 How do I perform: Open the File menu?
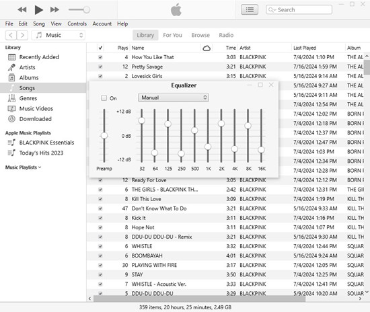pyautogui.click(x=9, y=24)
